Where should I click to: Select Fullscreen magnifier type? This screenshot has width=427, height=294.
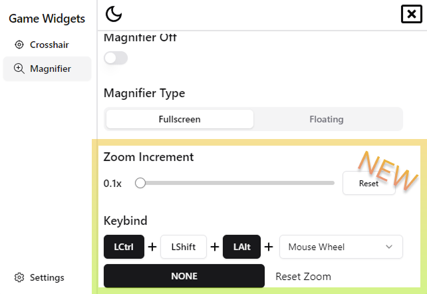tap(180, 120)
